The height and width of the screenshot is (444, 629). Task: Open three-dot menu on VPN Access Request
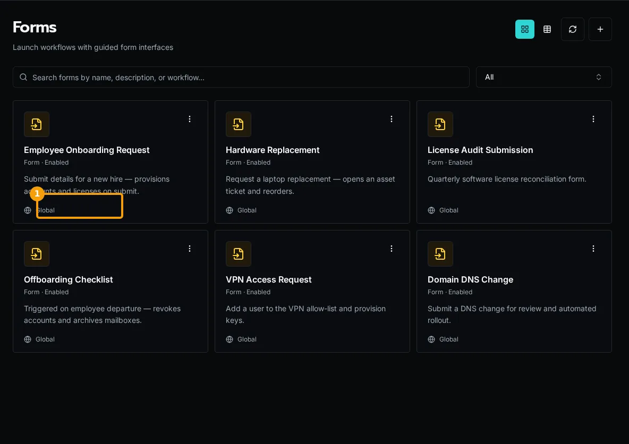392,249
